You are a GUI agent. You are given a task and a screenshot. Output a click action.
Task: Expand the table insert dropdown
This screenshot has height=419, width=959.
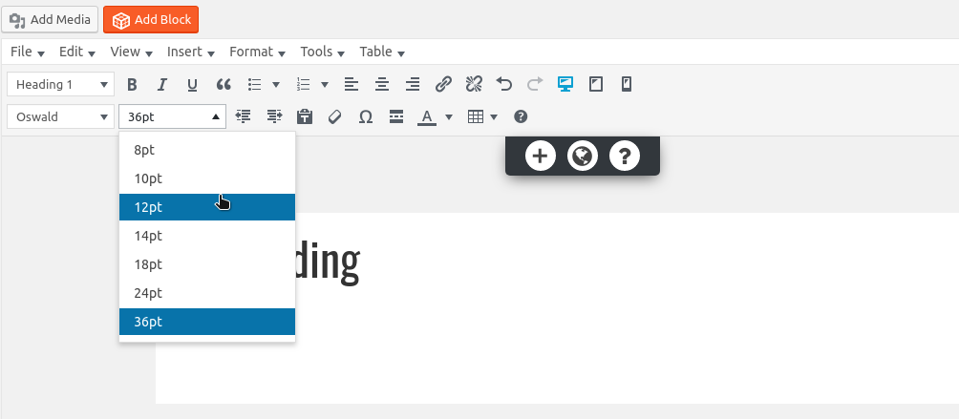494,117
